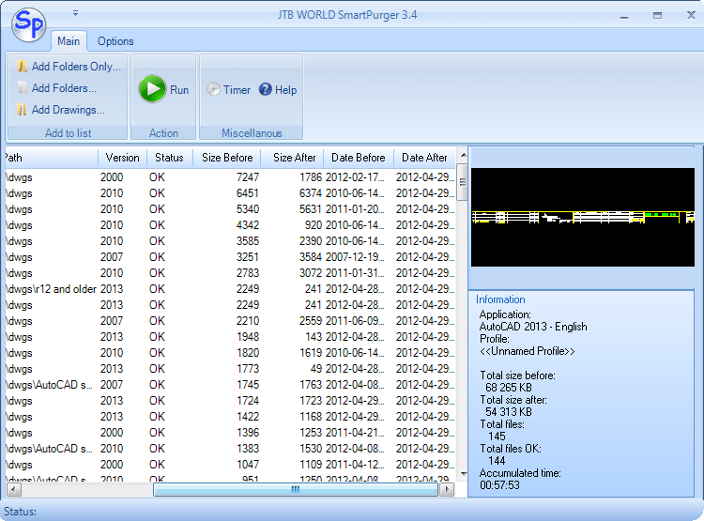The height and width of the screenshot is (521, 704).
Task: Click the Add Folders Only folder icon
Action: pos(22,67)
